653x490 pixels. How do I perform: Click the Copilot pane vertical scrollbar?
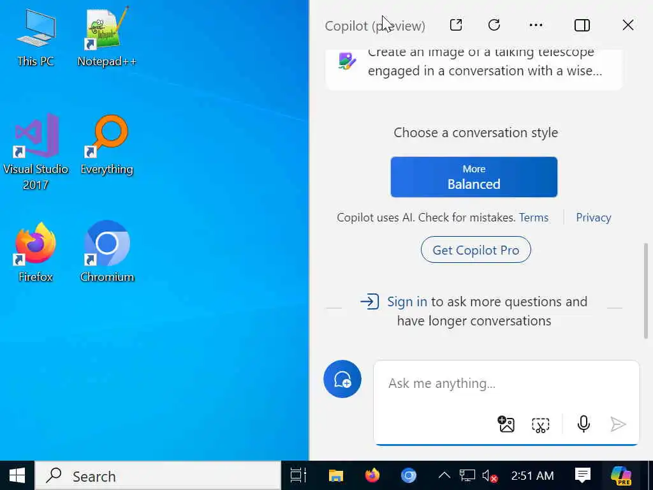click(646, 291)
